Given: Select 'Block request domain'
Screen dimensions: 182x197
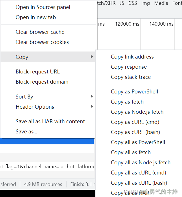Looking at the screenshot, I should click(x=42, y=82).
